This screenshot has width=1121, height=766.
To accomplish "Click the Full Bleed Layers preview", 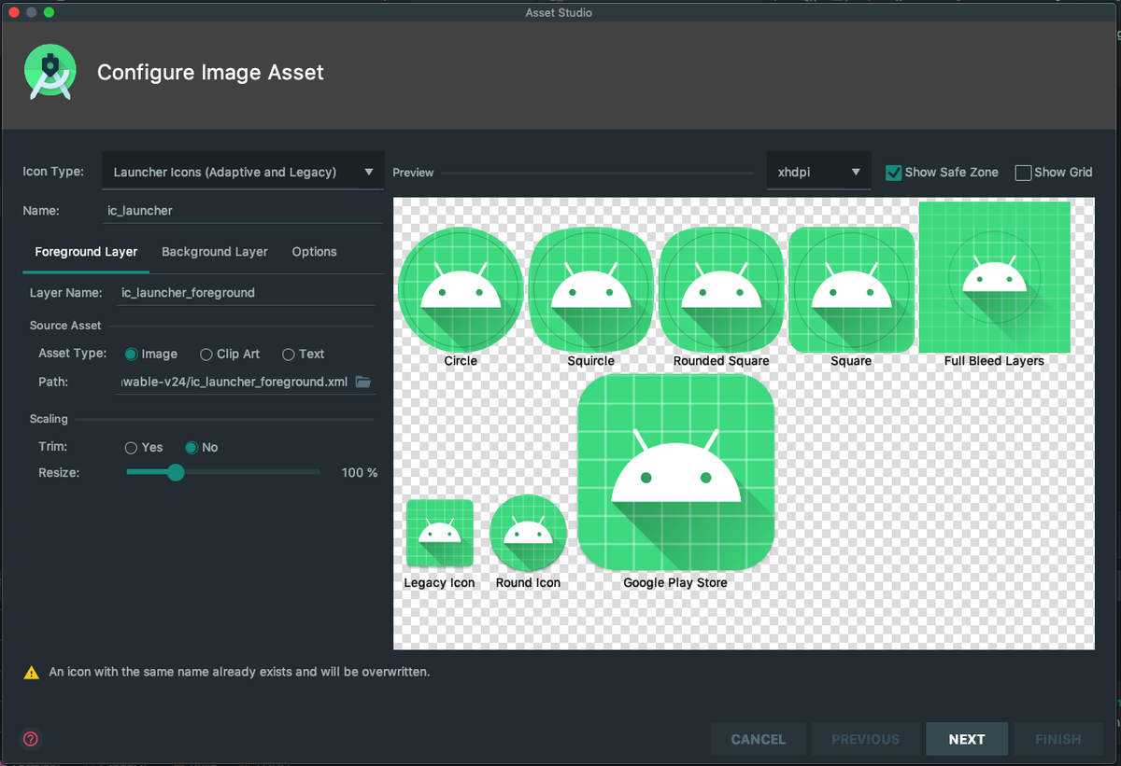I will coord(994,277).
